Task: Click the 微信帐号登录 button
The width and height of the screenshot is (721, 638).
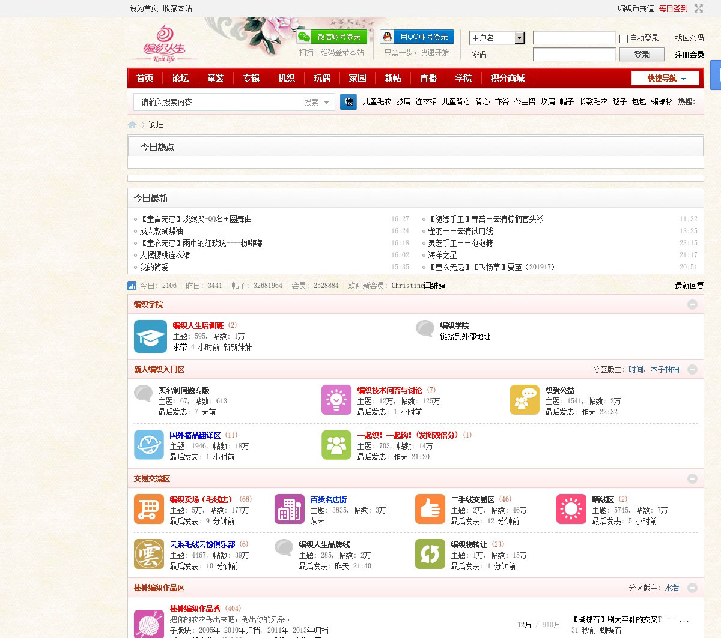Action: tap(332, 37)
